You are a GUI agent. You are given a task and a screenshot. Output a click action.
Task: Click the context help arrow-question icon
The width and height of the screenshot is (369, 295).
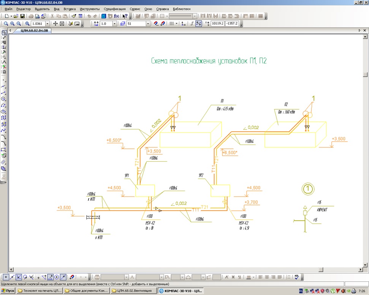(125, 16)
